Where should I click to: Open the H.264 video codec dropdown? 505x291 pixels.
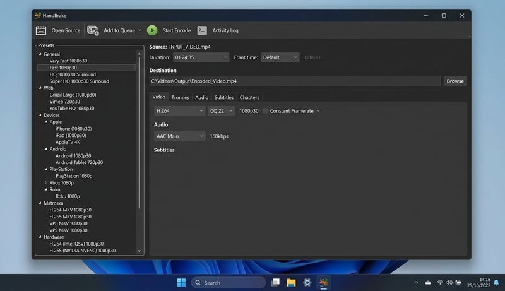click(179, 110)
